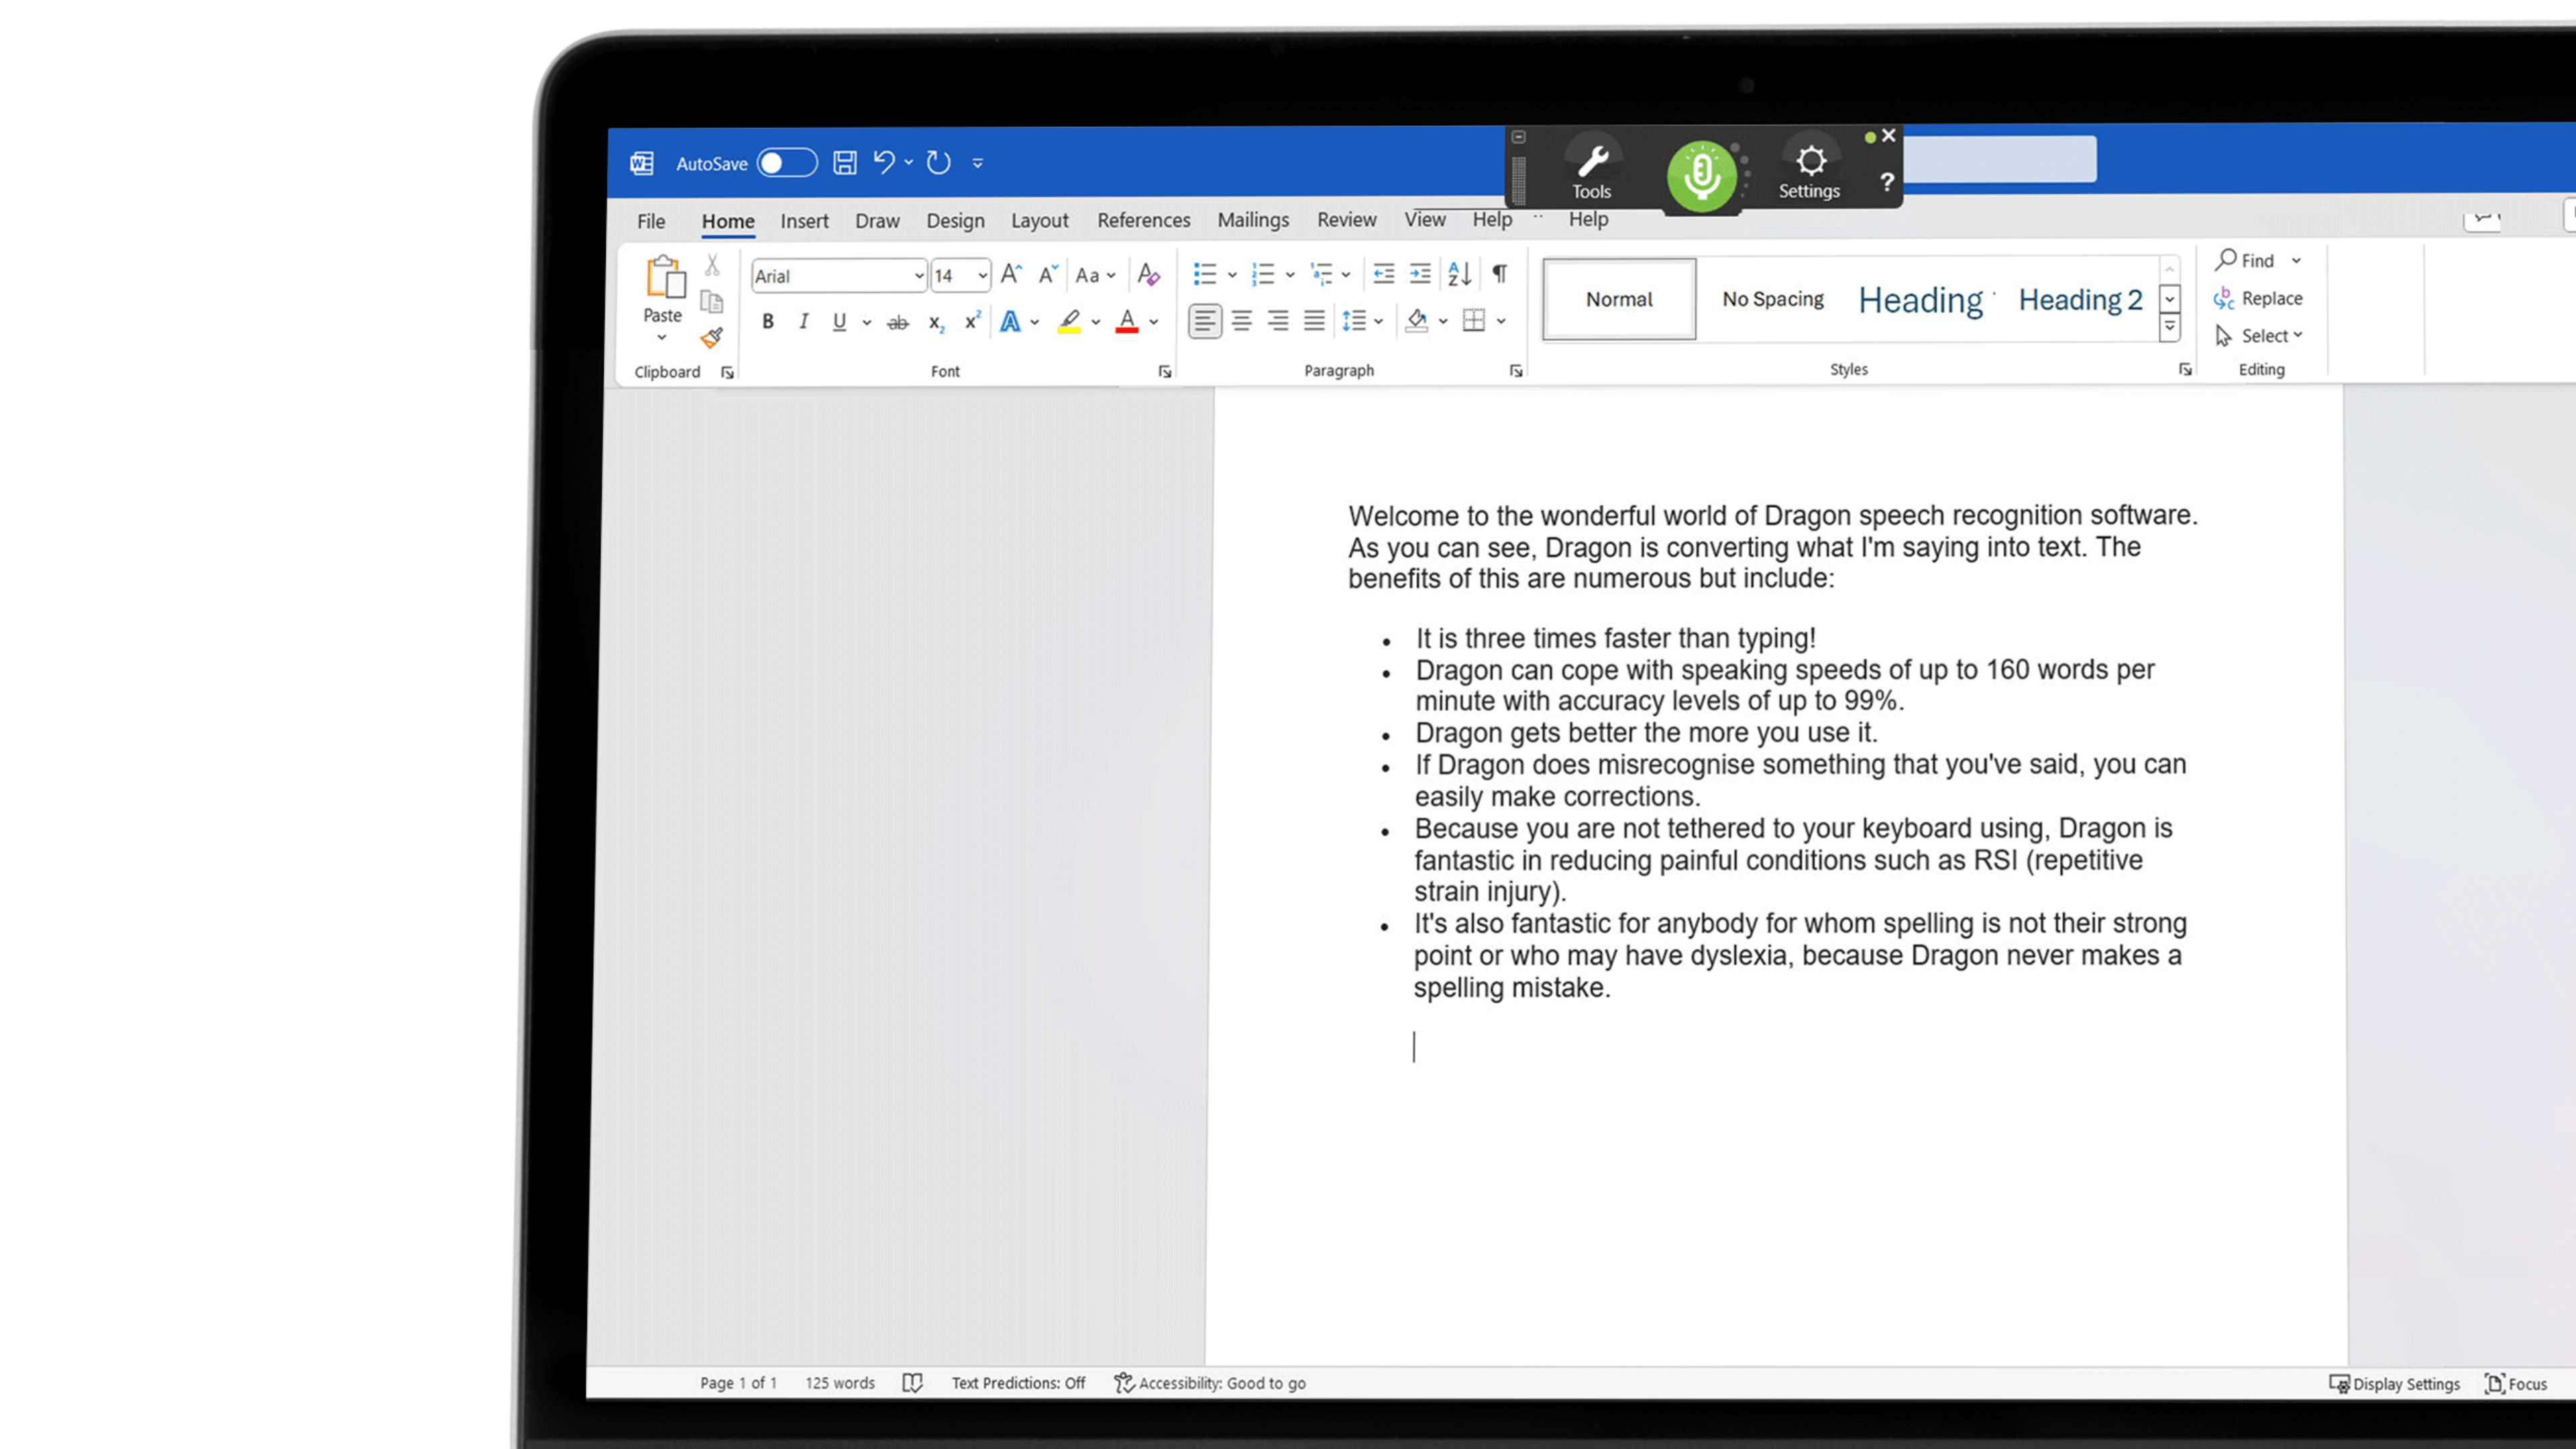Apply strikethrough formatting
The image size is (2576, 1449).
898,322
